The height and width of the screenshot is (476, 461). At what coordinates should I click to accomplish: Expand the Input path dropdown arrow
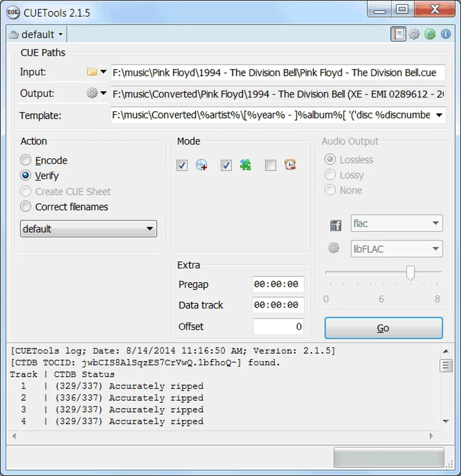click(x=103, y=72)
